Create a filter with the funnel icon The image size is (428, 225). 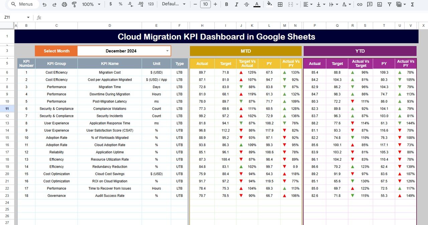click(390, 4)
